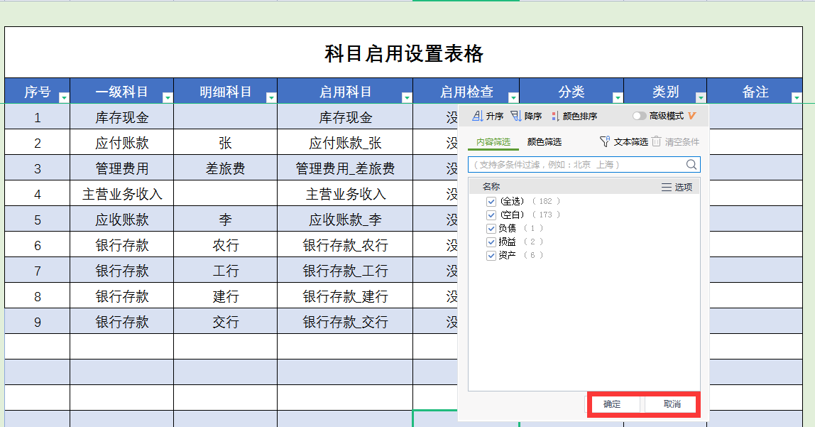Select cell 张 in 明细科目 column
This screenshot has width=815, height=427.
[x=225, y=142]
